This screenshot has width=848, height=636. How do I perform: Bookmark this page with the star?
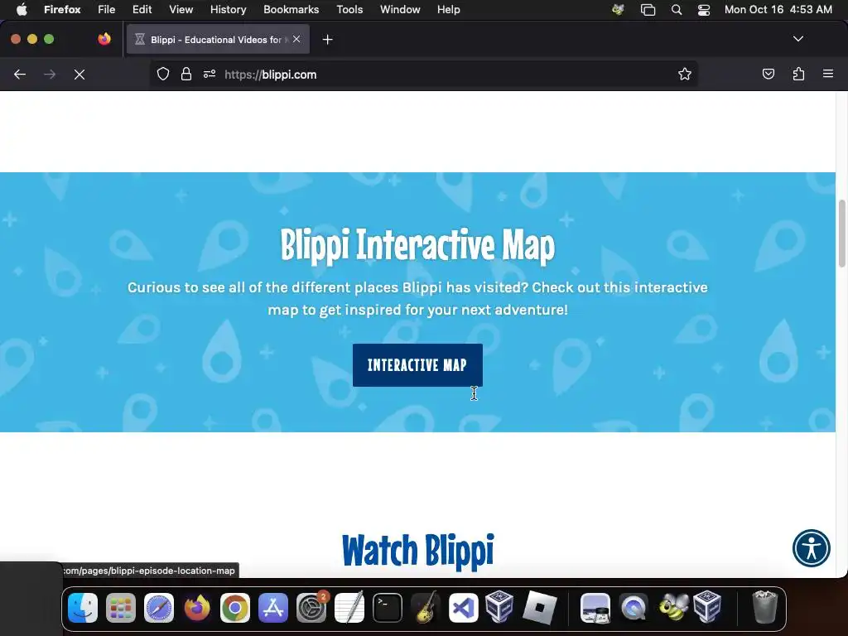pyautogui.click(x=685, y=74)
